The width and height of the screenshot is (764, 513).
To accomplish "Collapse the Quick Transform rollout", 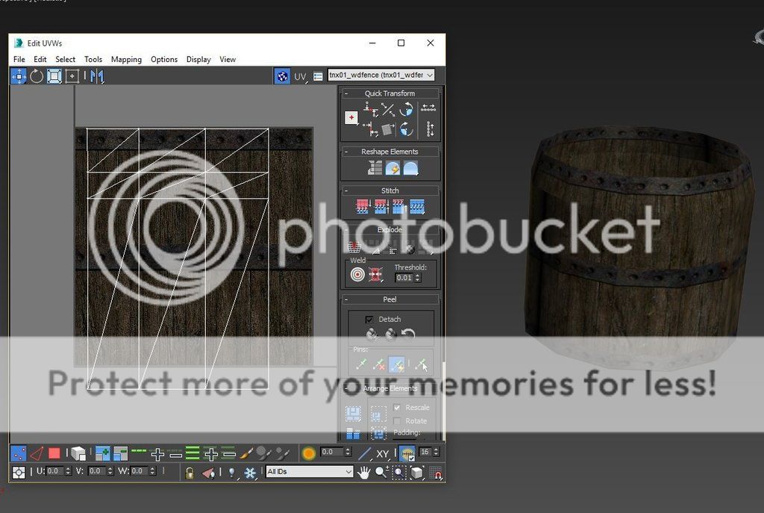I will tap(346, 93).
